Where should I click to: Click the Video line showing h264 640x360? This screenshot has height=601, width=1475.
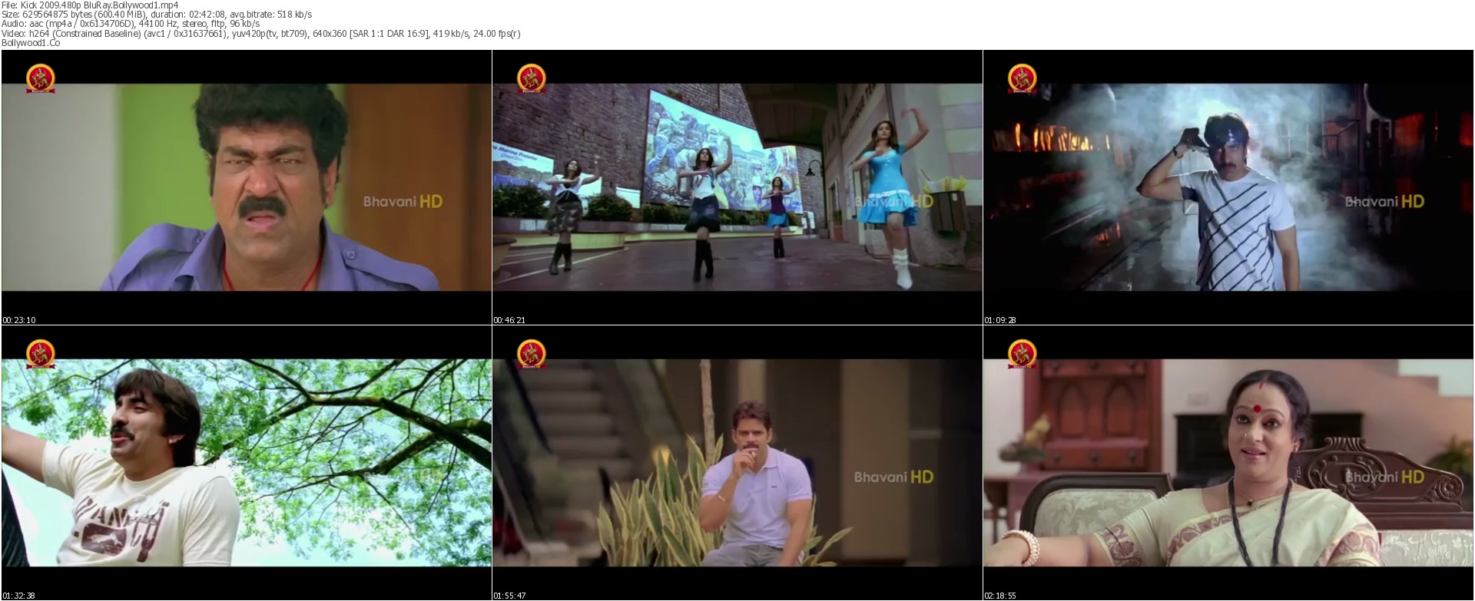coord(261,33)
